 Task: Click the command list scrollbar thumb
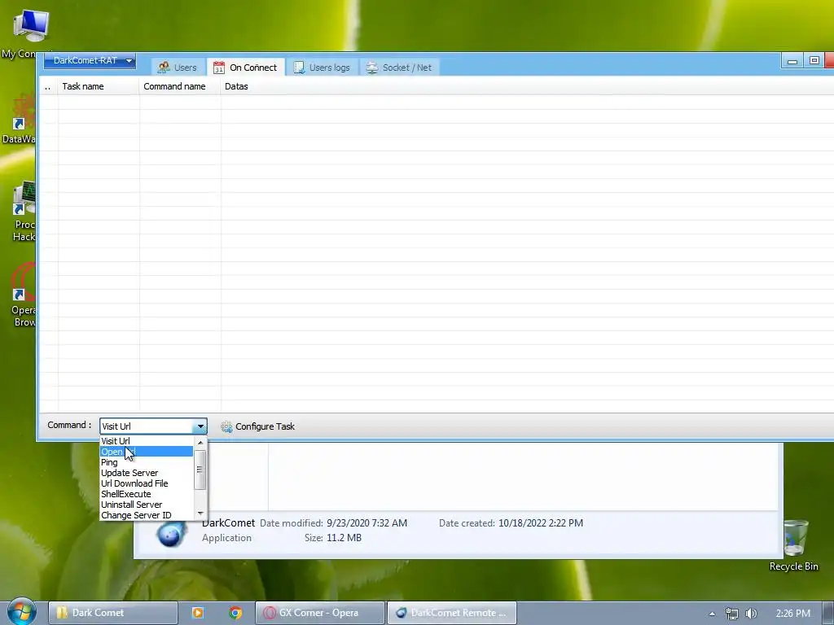point(200,470)
